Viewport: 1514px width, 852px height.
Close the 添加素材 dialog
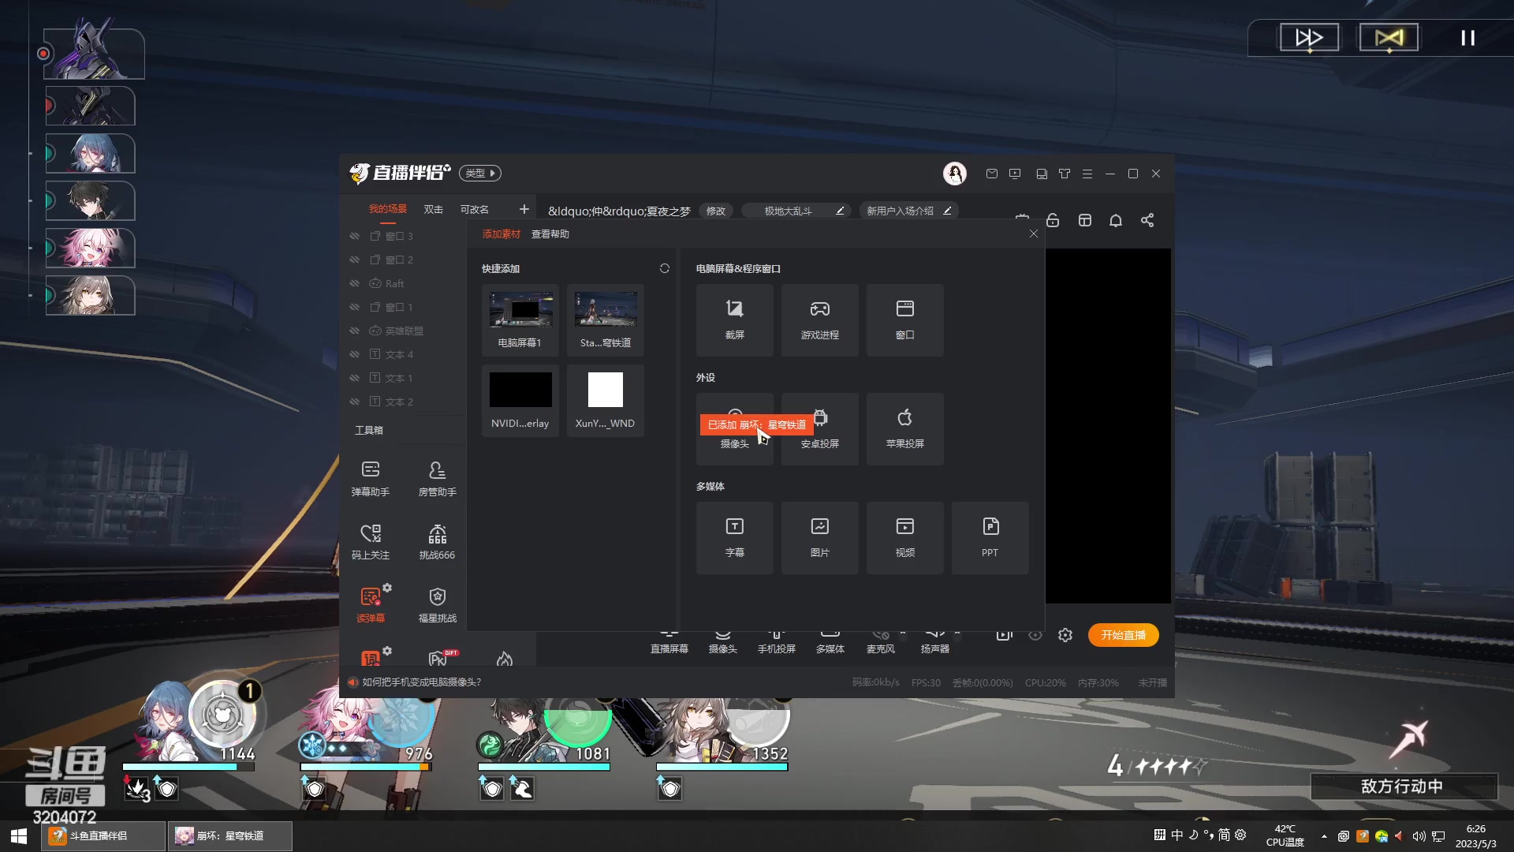(1034, 234)
